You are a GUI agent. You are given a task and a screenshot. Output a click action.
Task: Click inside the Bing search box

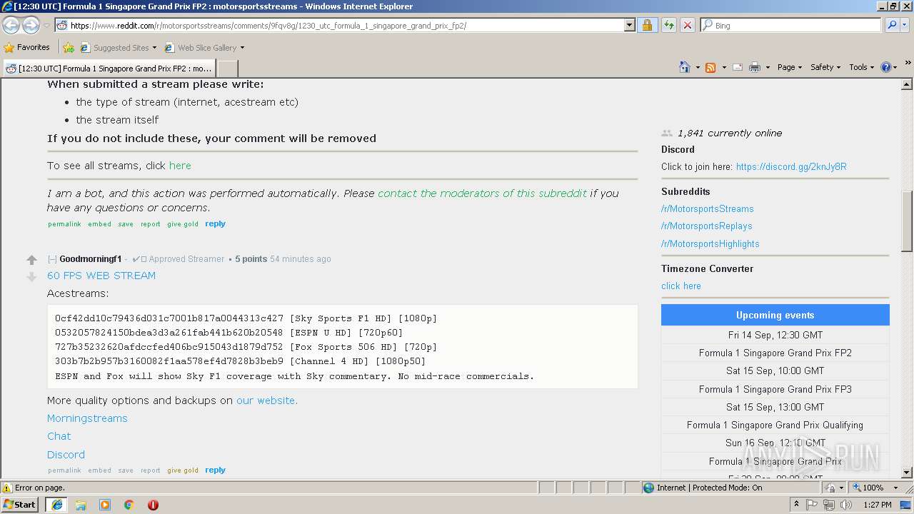tap(791, 25)
